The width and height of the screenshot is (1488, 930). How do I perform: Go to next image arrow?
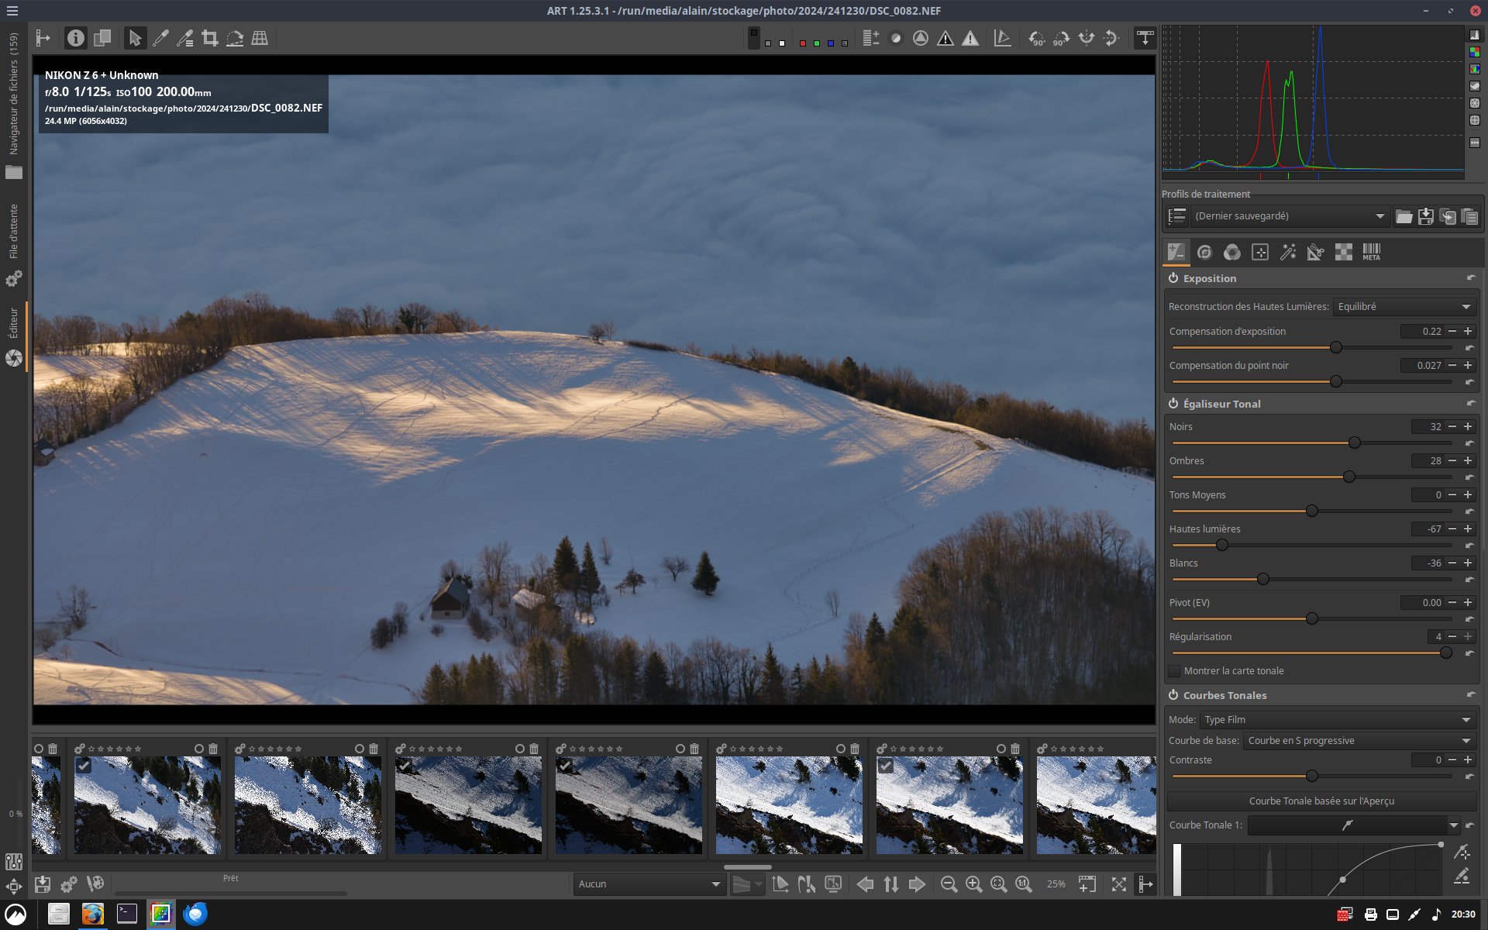[917, 884]
